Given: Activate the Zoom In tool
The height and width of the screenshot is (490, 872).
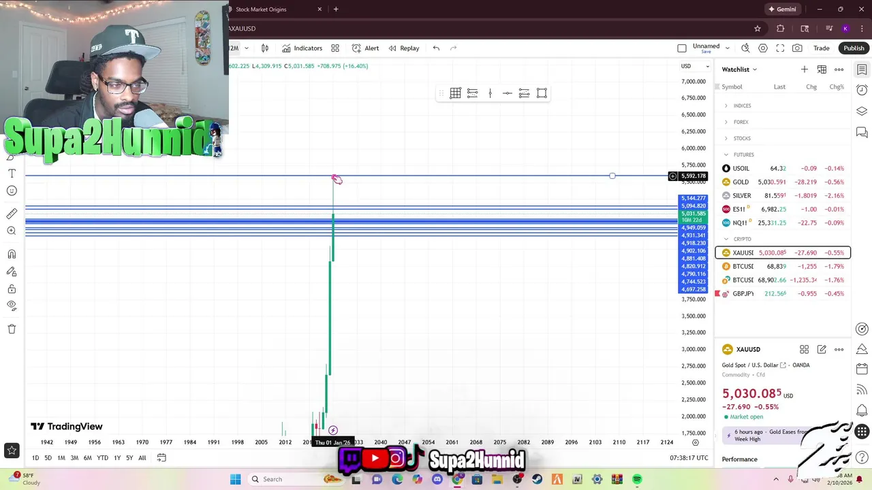Looking at the screenshot, I should tap(12, 231).
